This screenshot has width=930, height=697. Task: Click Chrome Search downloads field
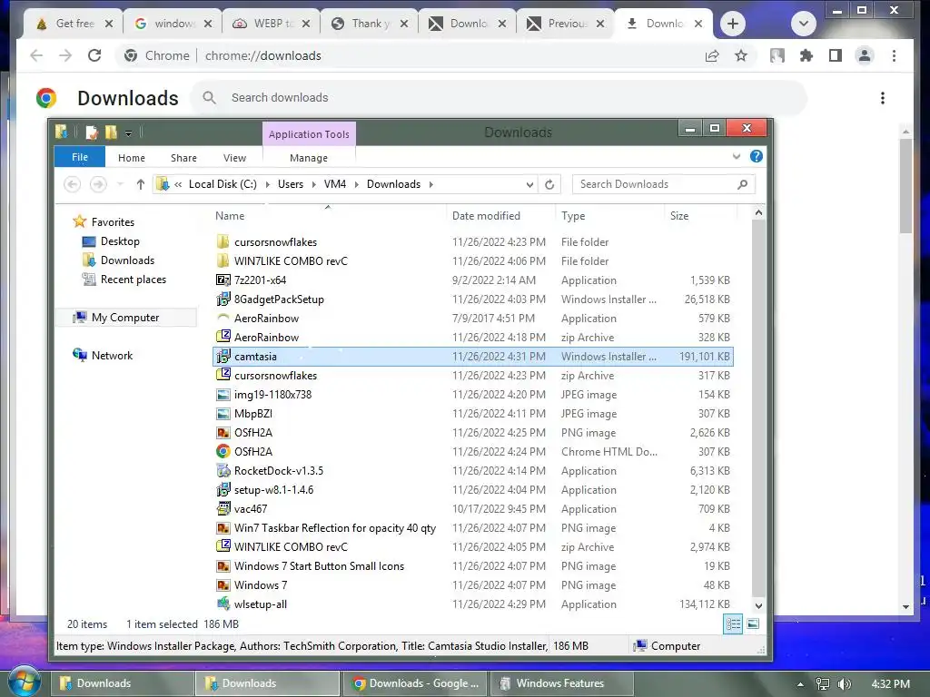coord(499,98)
